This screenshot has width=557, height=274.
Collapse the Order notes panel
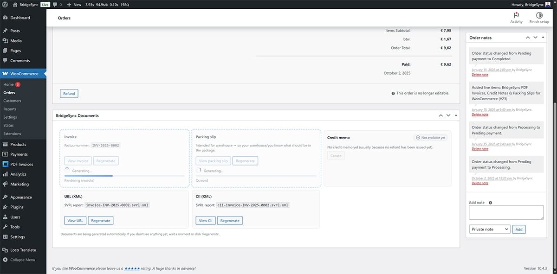tap(544, 38)
